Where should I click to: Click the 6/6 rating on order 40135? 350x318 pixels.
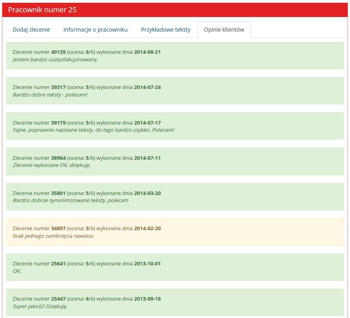(90, 52)
